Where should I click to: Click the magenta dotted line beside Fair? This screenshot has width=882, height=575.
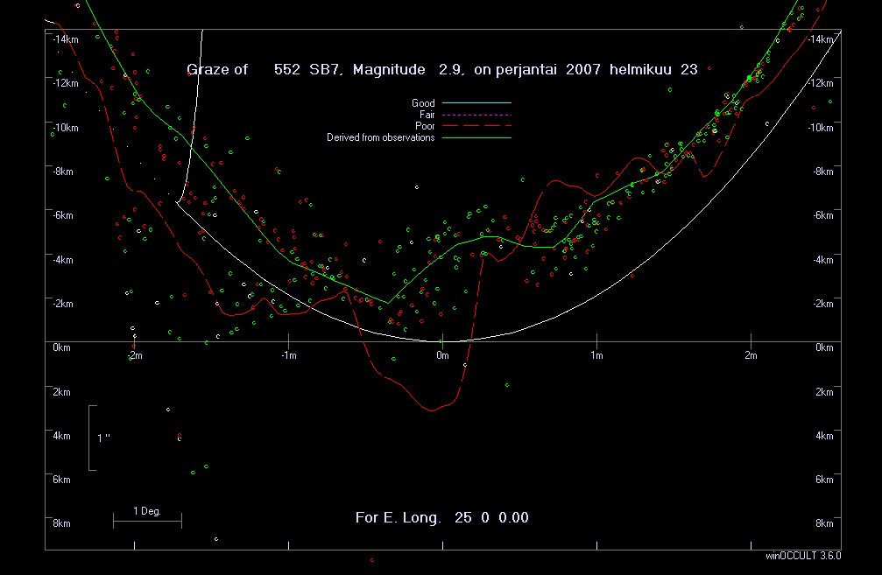click(476, 115)
